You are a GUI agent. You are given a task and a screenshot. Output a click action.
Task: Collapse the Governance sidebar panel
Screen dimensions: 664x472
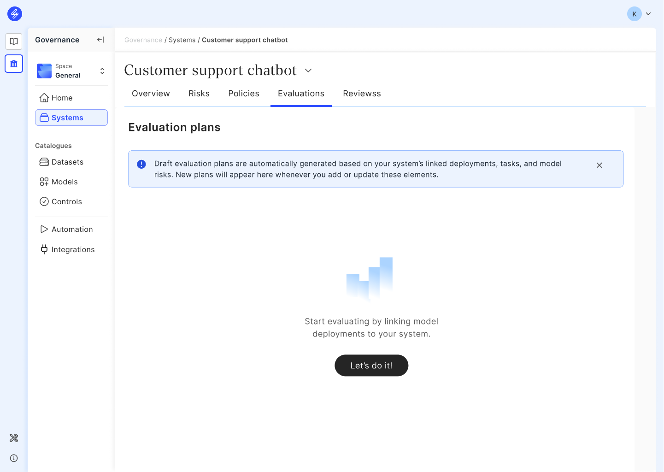(100, 40)
